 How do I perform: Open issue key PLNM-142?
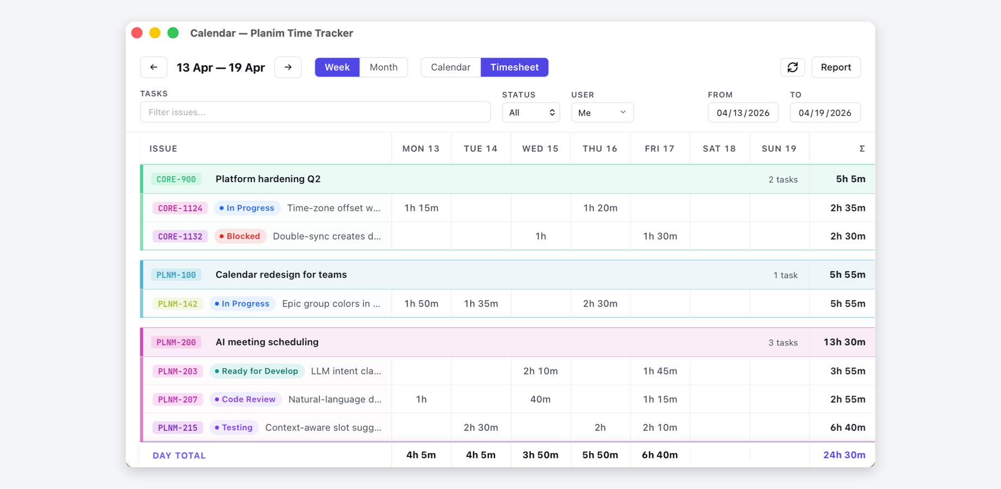click(x=178, y=304)
